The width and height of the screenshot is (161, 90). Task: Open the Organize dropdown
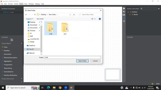(30, 19)
